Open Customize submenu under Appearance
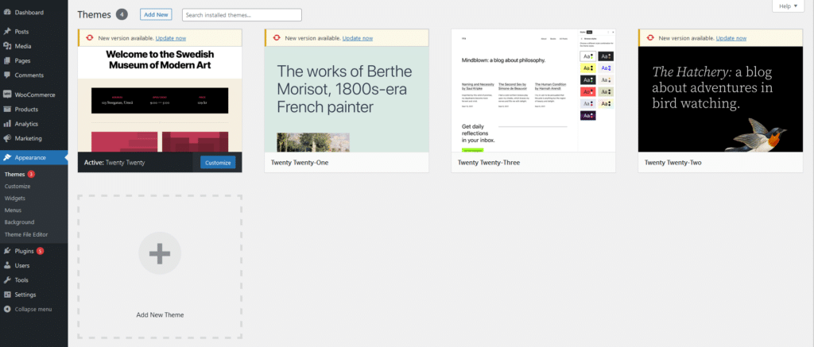This screenshot has height=347, width=814. pyautogui.click(x=17, y=187)
